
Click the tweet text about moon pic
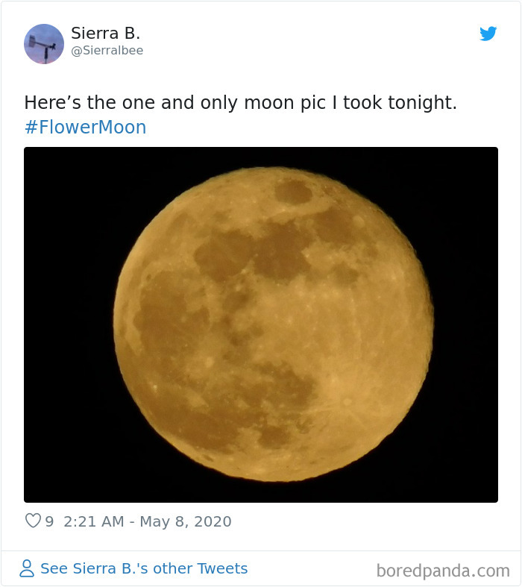[241, 103]
